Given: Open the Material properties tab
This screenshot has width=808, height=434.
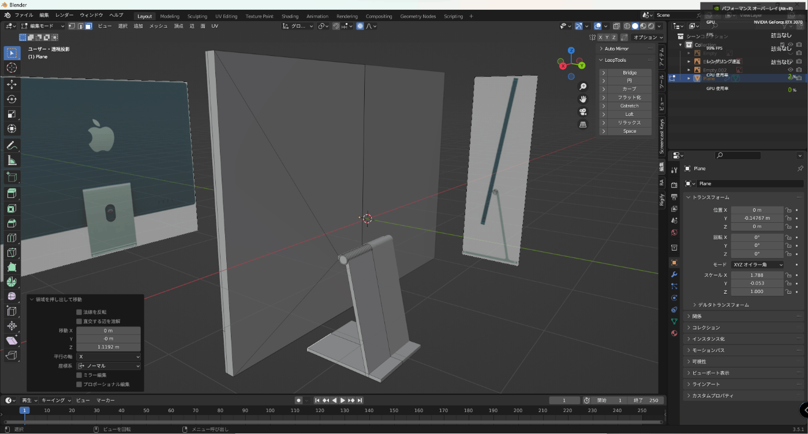Looking at the screenshot, I should [674, 333].
